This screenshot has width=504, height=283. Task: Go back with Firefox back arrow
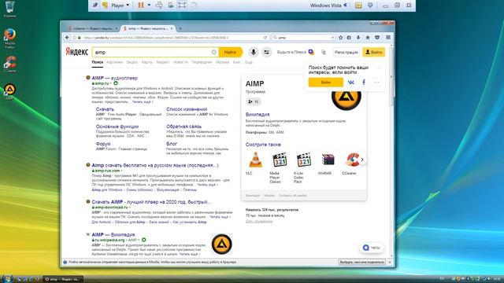tap(67, 38)
